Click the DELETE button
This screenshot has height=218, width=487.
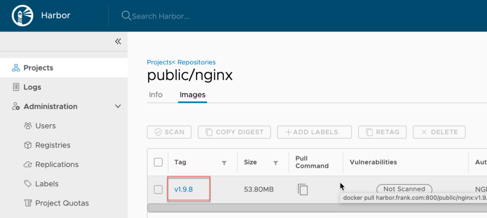[x=439, y=132]
